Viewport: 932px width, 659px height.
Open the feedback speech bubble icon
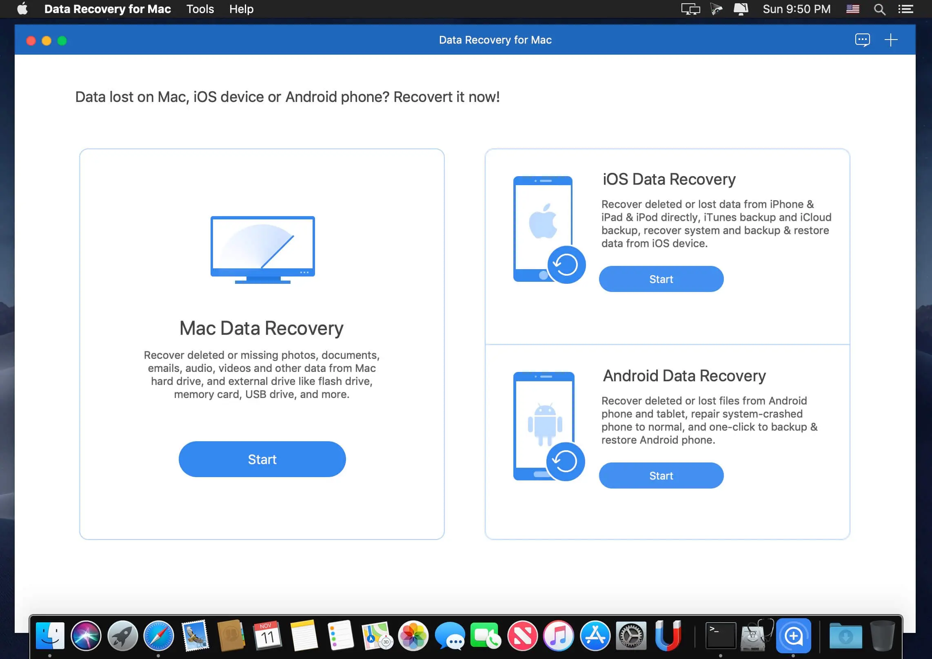(863, 40)
